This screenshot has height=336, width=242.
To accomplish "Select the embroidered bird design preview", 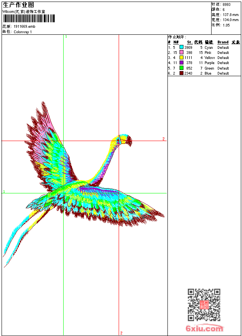I will pyautogui.click(x=84, y=184).
